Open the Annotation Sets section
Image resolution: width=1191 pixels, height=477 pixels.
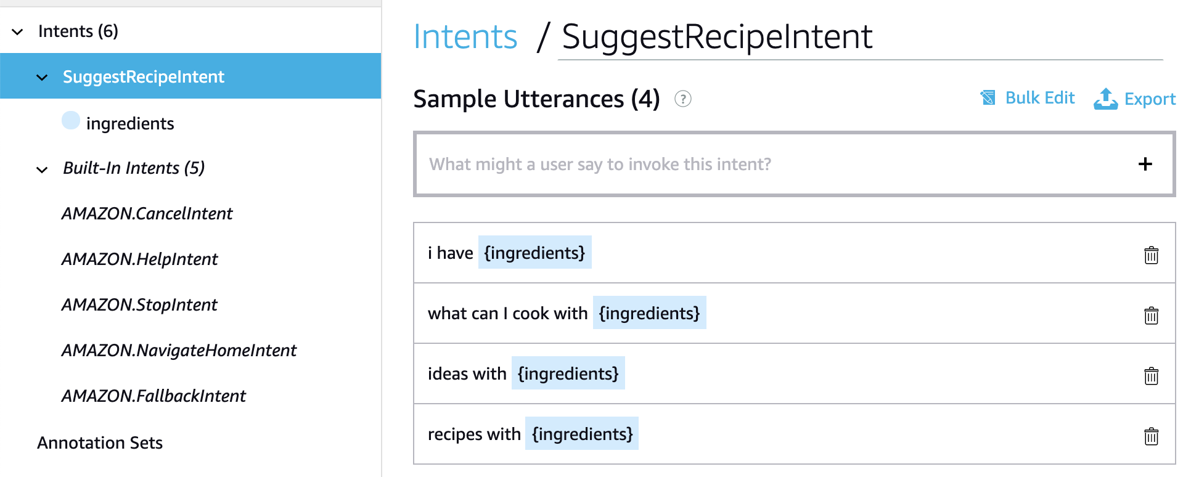click(x=100, y=442)
